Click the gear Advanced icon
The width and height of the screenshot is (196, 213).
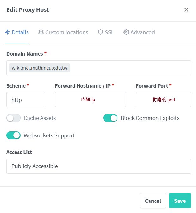coord(126,32)
